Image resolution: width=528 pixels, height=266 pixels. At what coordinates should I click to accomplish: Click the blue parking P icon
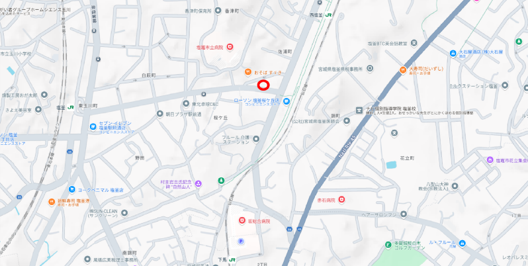click(240, 241)
